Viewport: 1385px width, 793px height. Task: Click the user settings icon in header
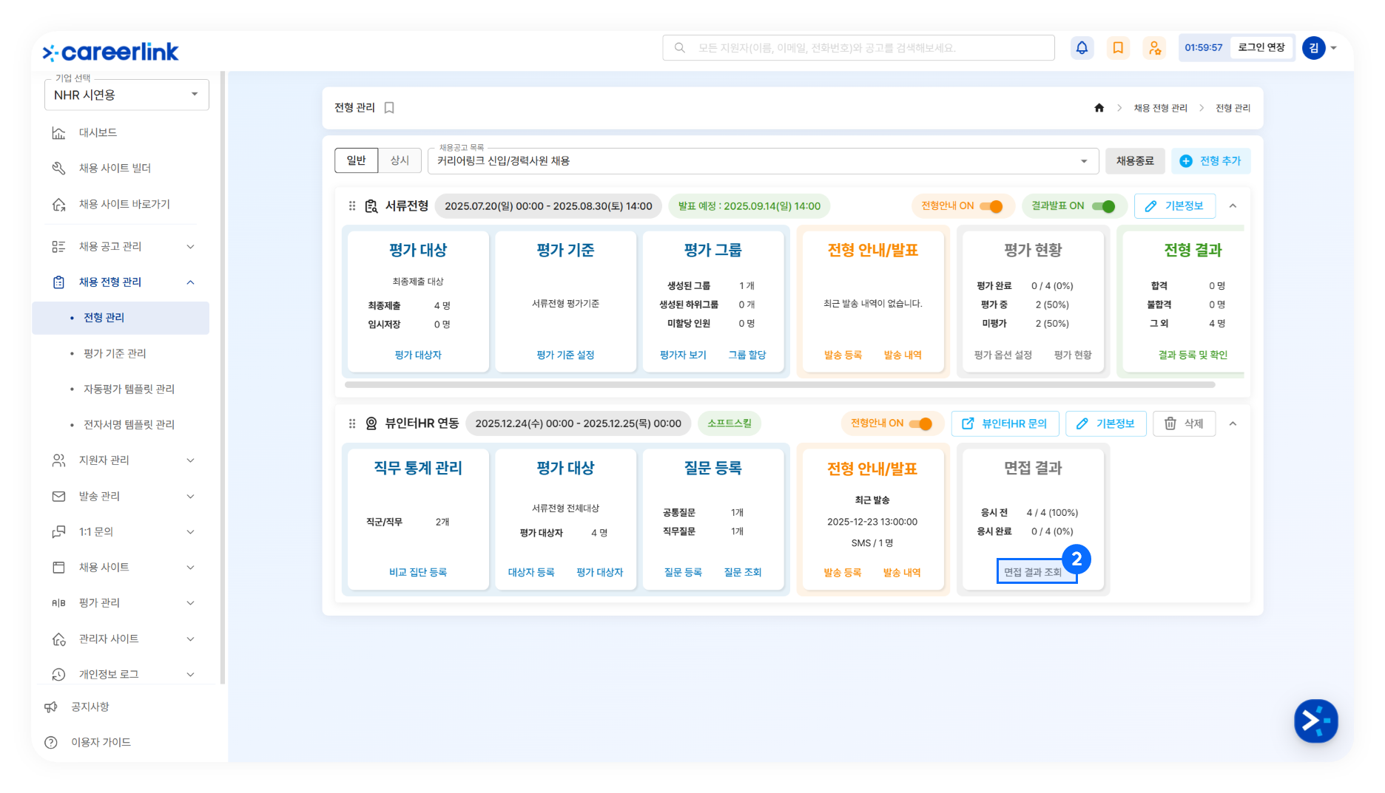tap(1154, 48)
